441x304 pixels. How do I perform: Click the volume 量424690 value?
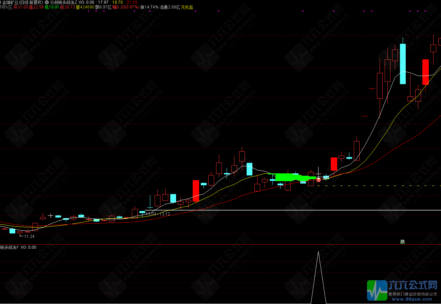coord(85,7)
